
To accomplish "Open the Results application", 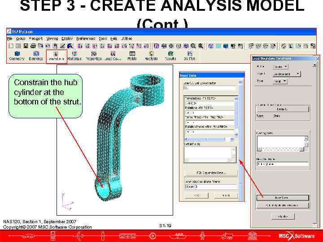I will (170, 56).
